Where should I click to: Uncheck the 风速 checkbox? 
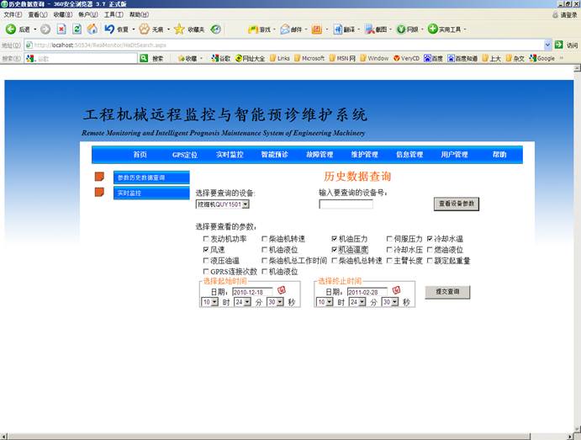pyautogui.click(x=206, y=250)
